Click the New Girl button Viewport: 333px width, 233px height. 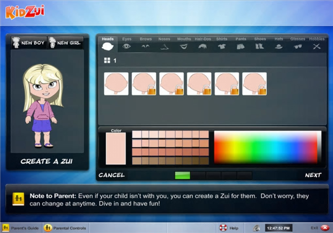pos(65,43)
